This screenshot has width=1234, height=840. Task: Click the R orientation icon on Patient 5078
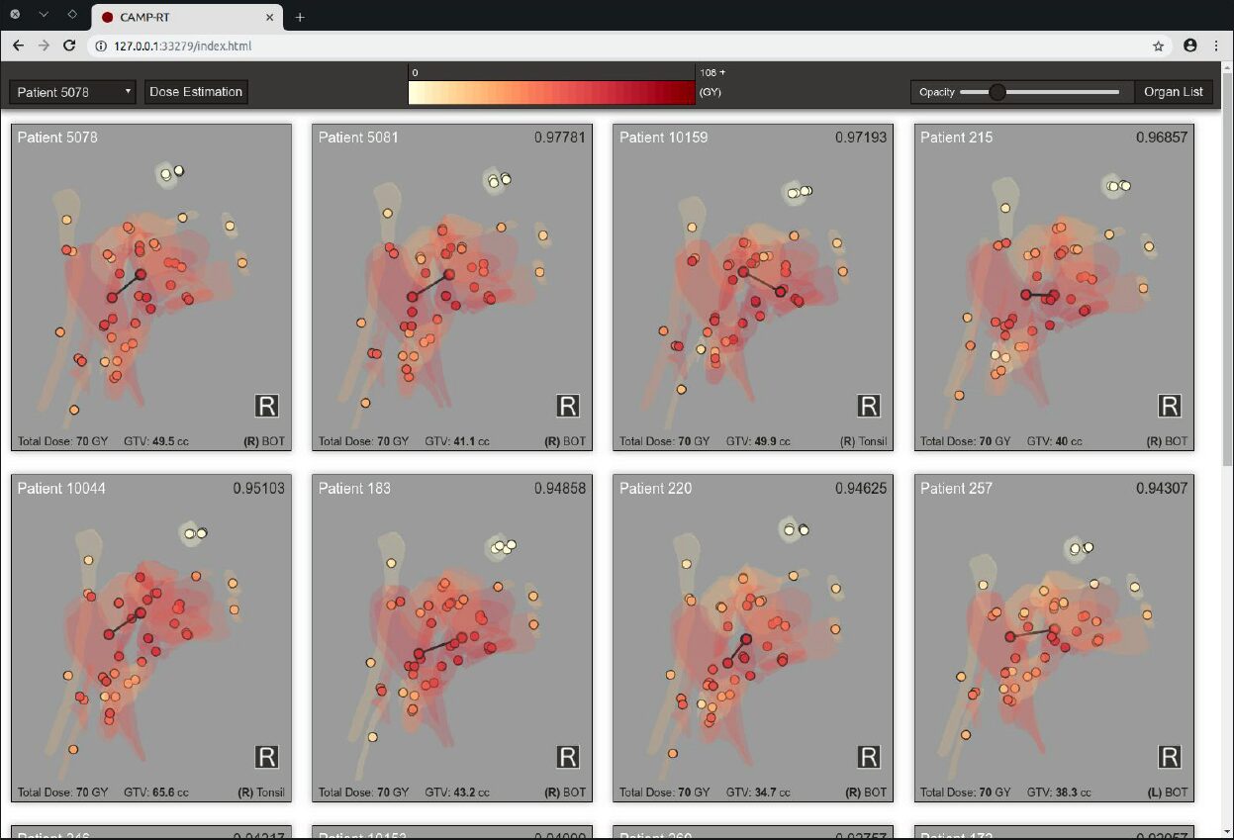[266, 406]
